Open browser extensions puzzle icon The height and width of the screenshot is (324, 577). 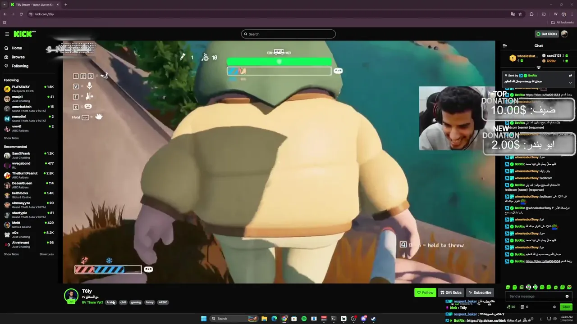click(x=531, y=14)
